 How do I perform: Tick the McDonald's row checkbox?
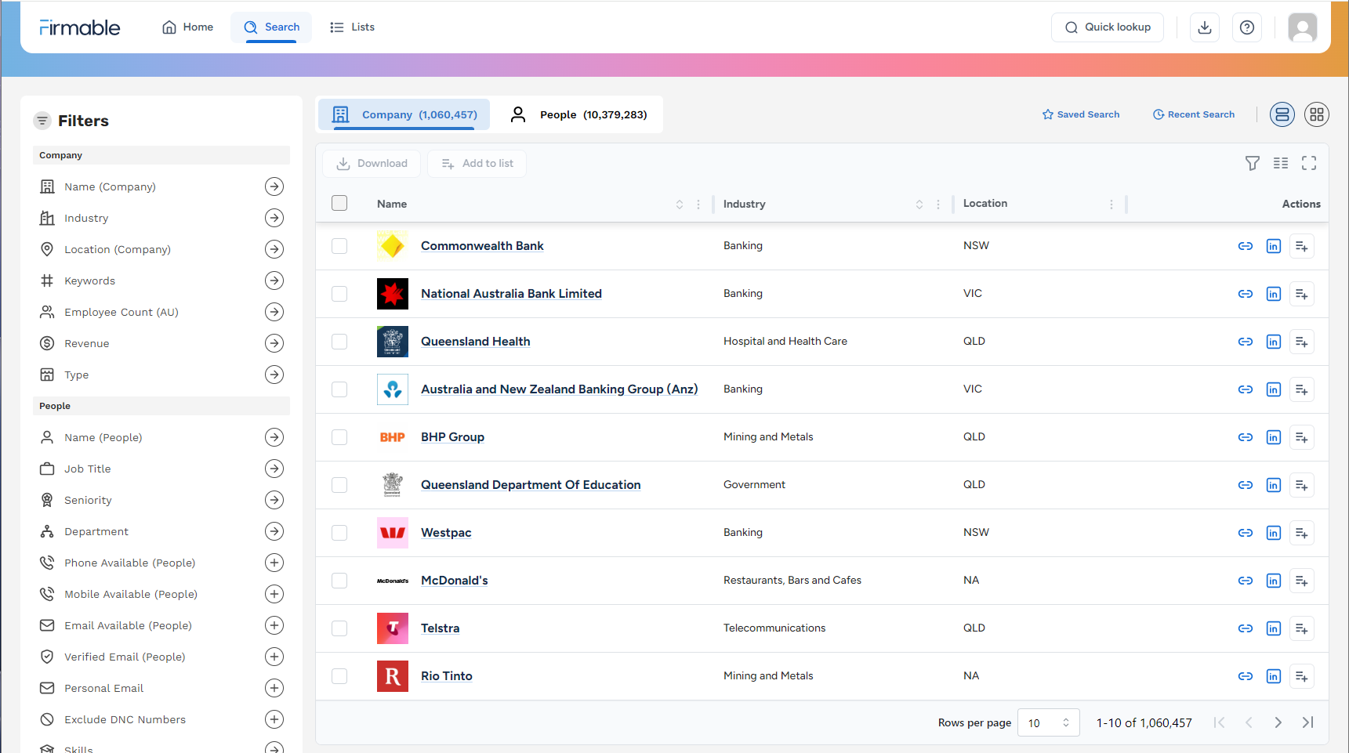tap(339, 581)
